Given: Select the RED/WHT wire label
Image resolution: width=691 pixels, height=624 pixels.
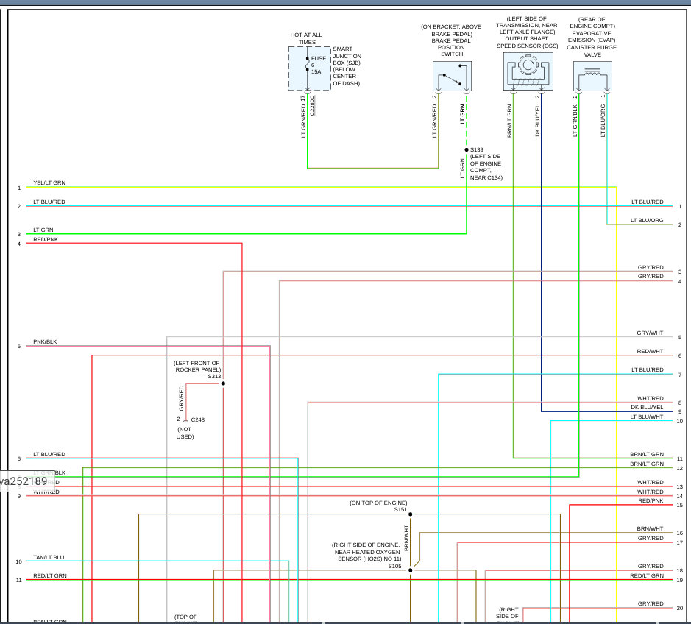Looking at the screenshot, I should pos(650,351).
